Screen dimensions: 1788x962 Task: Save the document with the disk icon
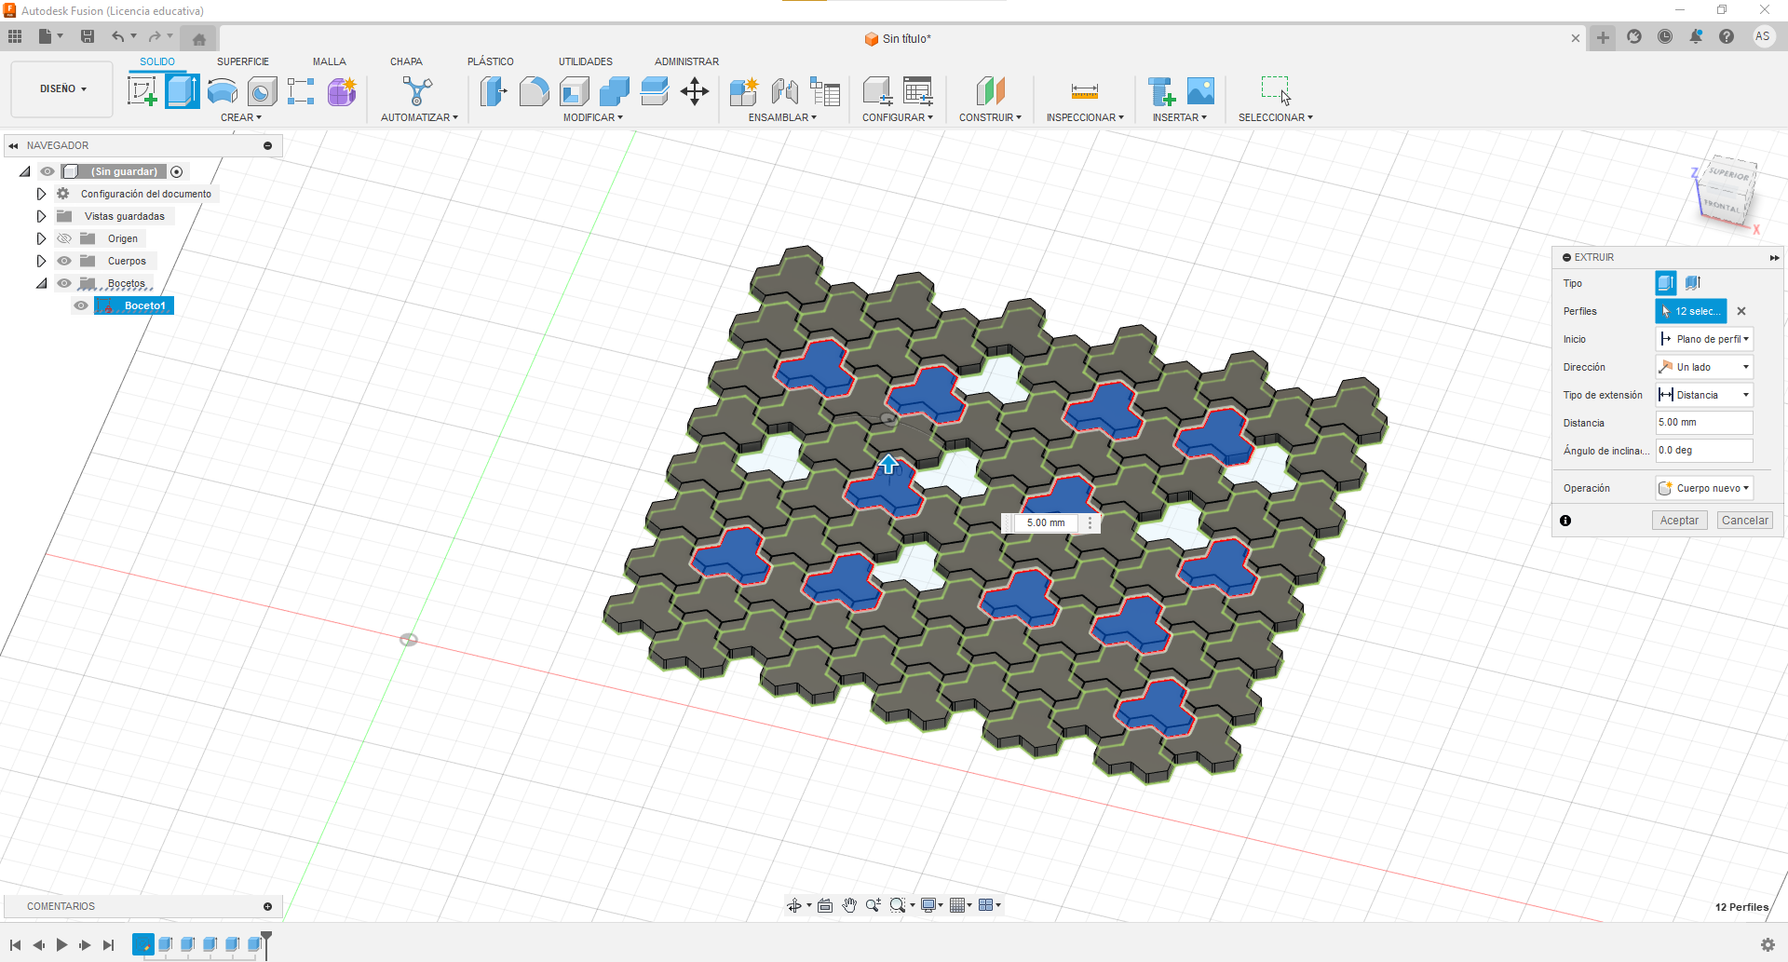[x=88, y=36]
